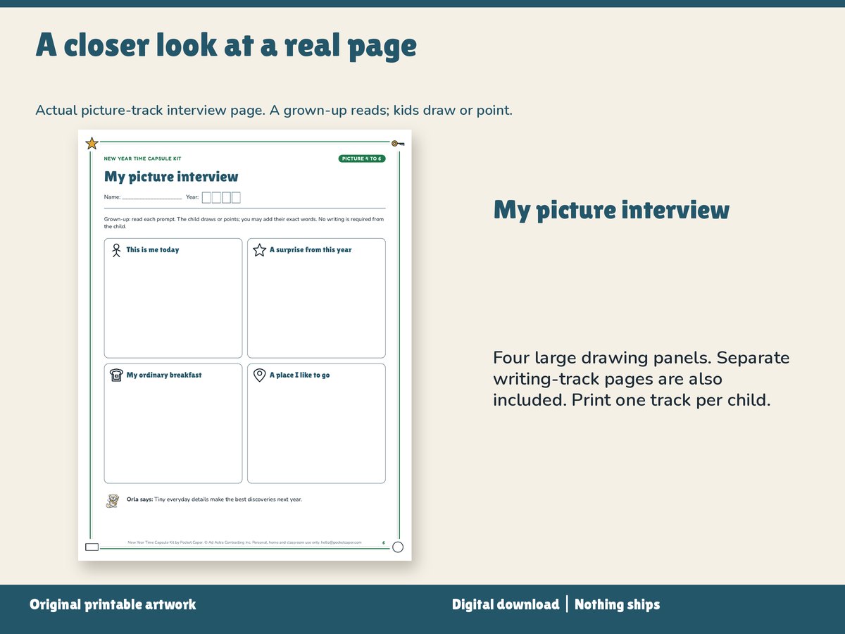Click the A place I like to go label
This screenshot has height=634, width=845.
click(x=300, y=375)
